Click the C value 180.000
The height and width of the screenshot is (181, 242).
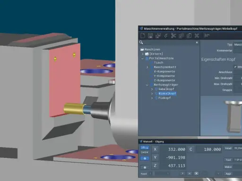(x=212, y=149)
